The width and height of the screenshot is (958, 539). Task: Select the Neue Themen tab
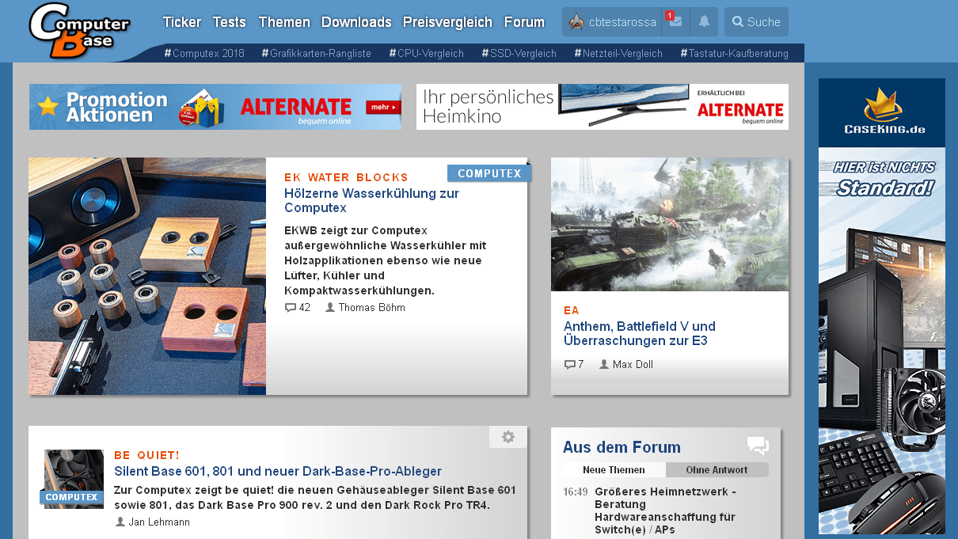[x=614, y=470]
